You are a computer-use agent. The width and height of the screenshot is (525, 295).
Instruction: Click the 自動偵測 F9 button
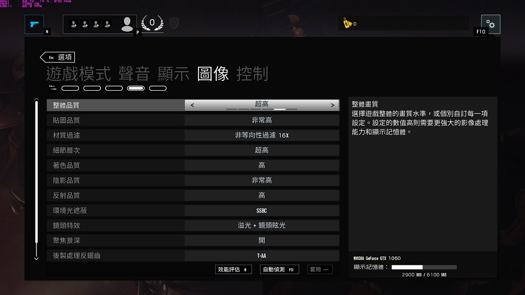(279, 269)
